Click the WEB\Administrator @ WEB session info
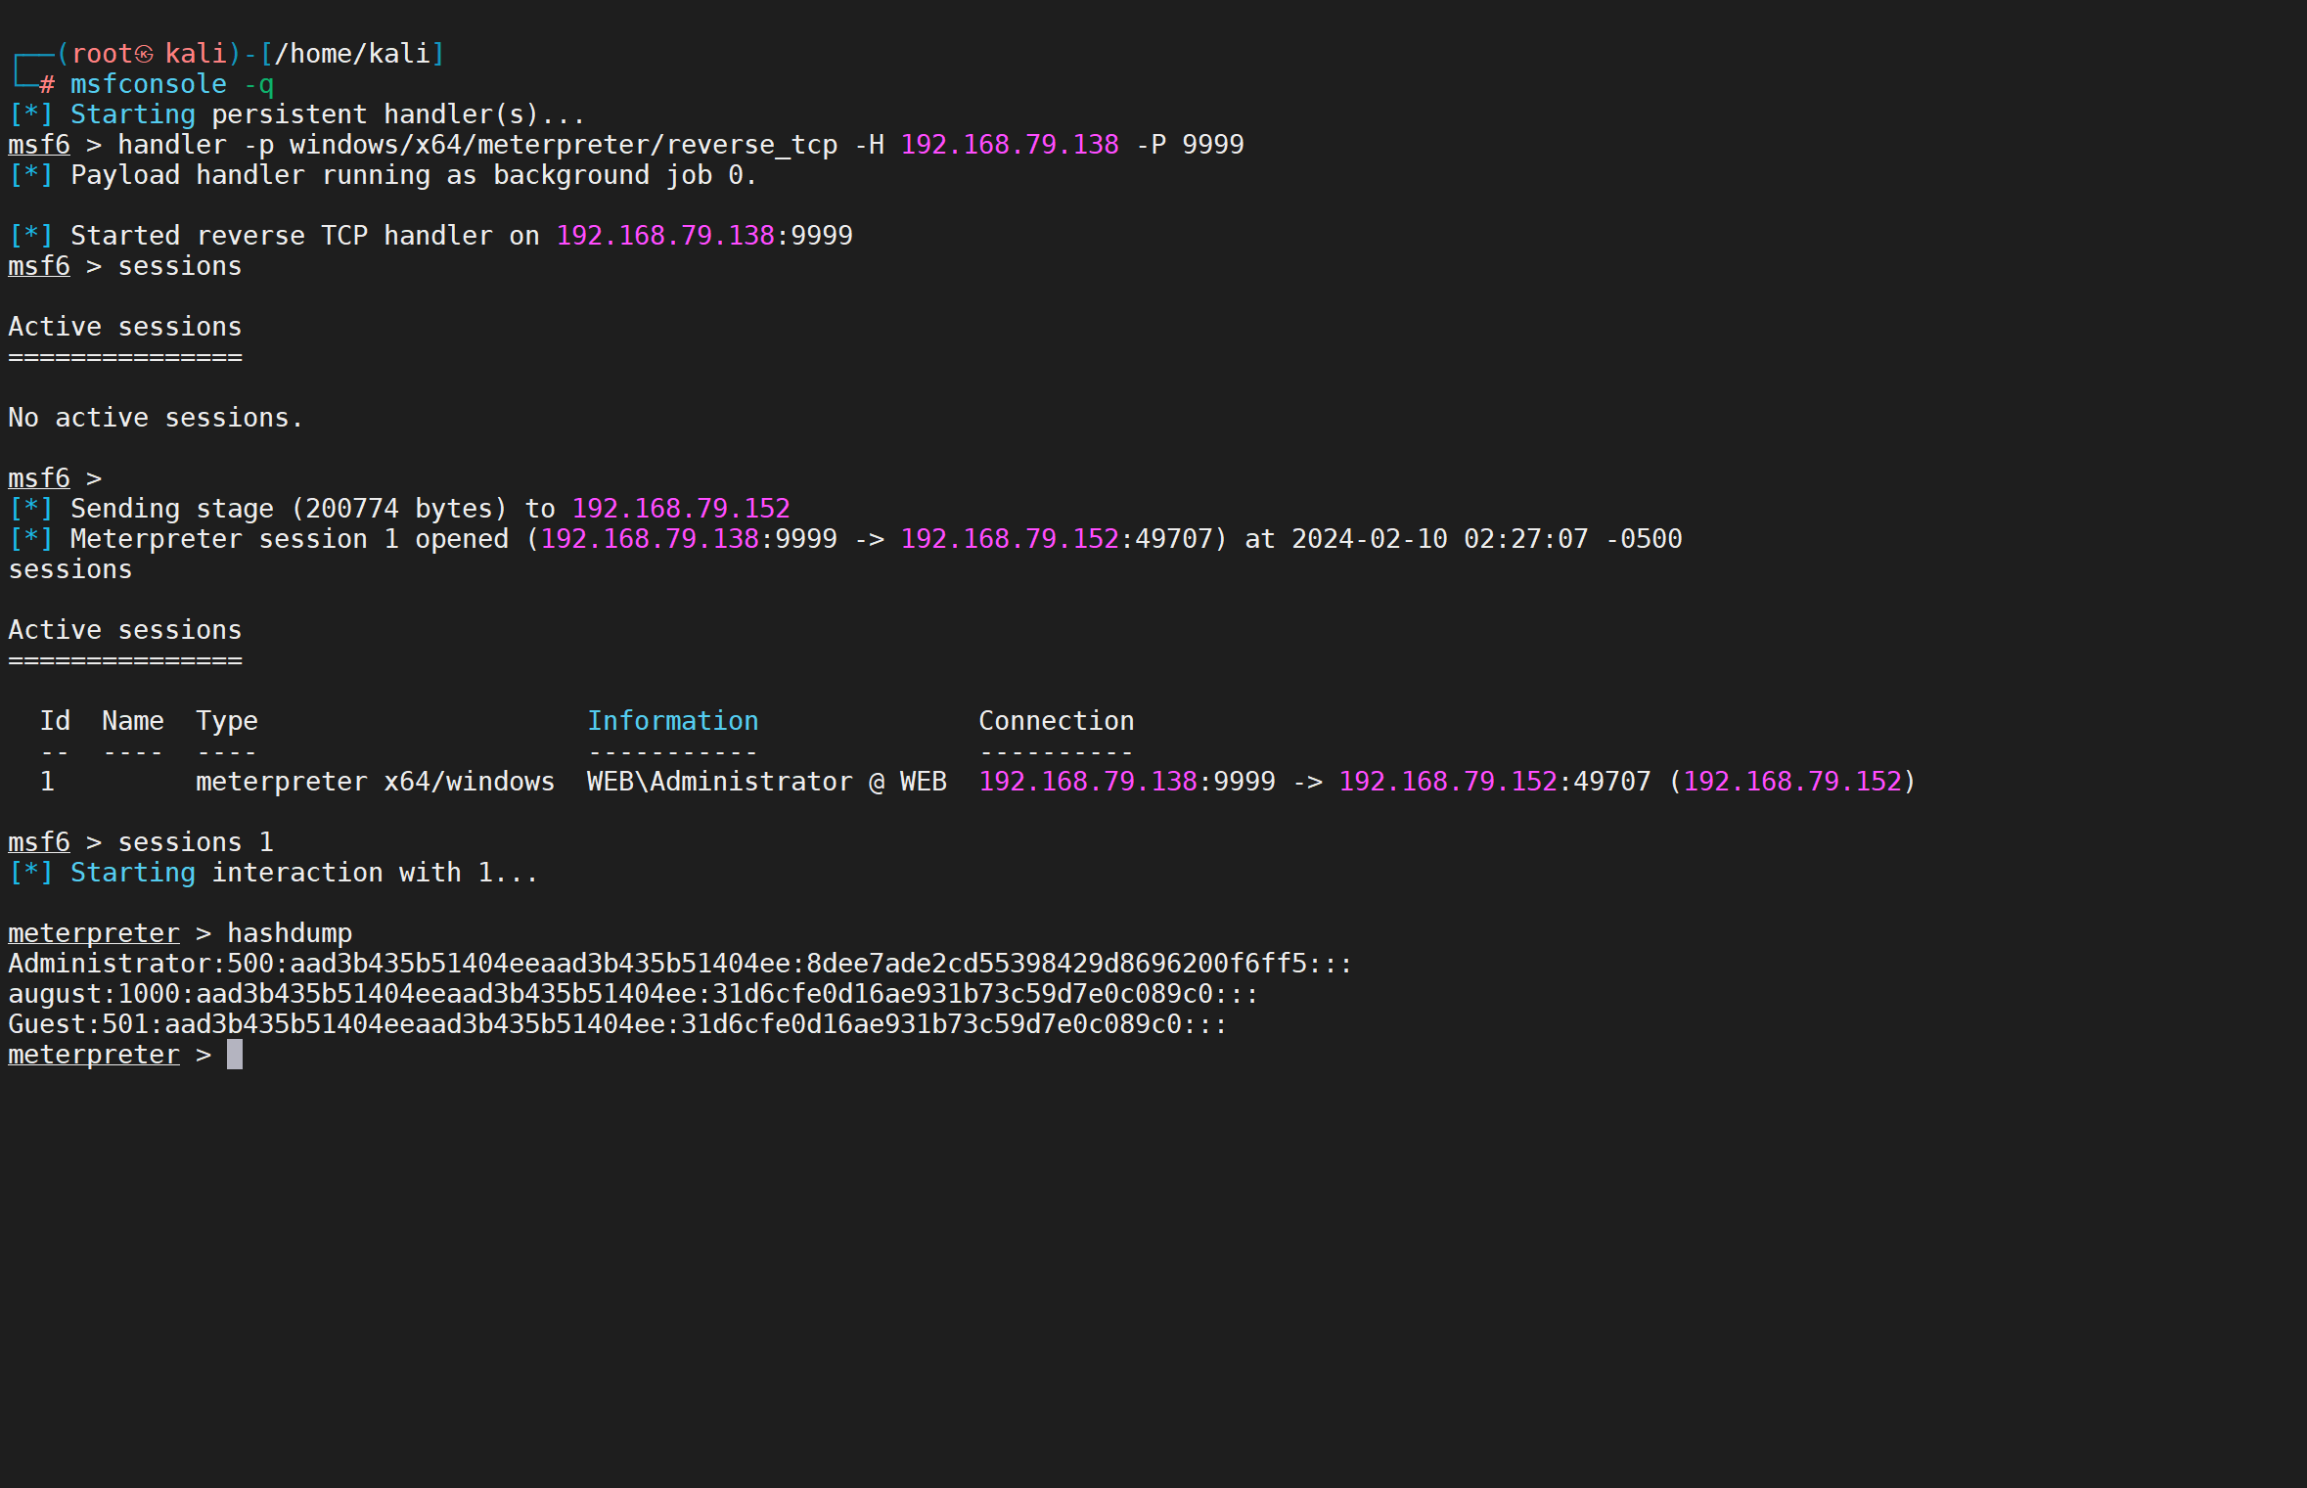Viewport: 2307px width, 1488px height. tap(766, 782)
